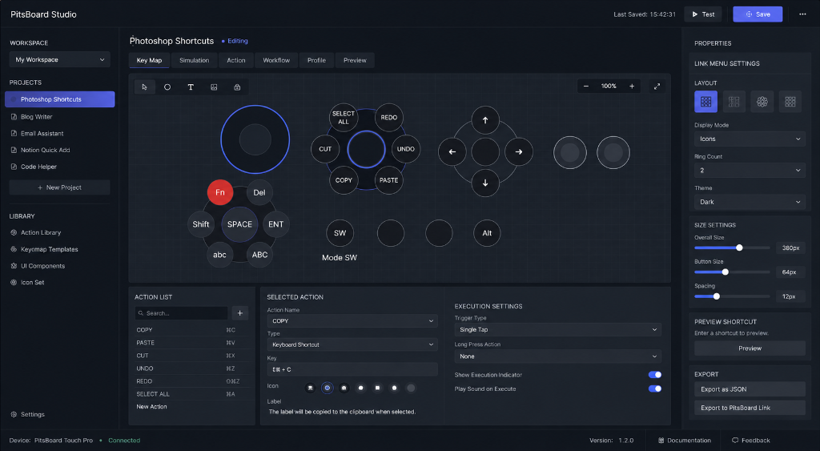Click the left arrow key on canvas
This screenshot has width=820, height=451.
(x=452, y=151)
